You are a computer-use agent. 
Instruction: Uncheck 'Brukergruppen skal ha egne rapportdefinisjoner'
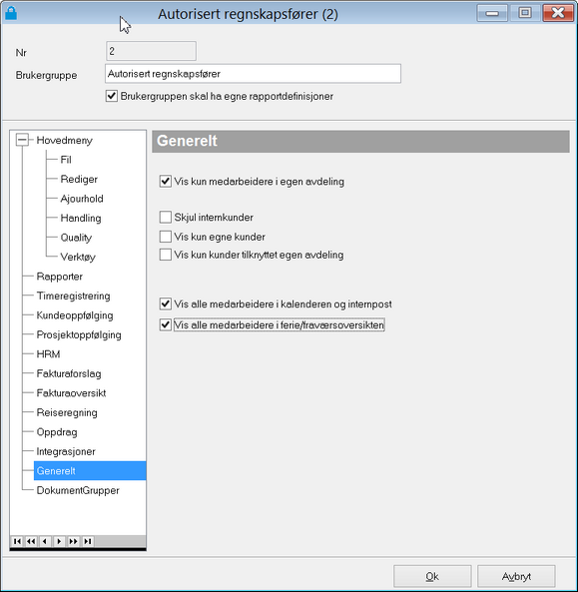[x=112, y=96]
